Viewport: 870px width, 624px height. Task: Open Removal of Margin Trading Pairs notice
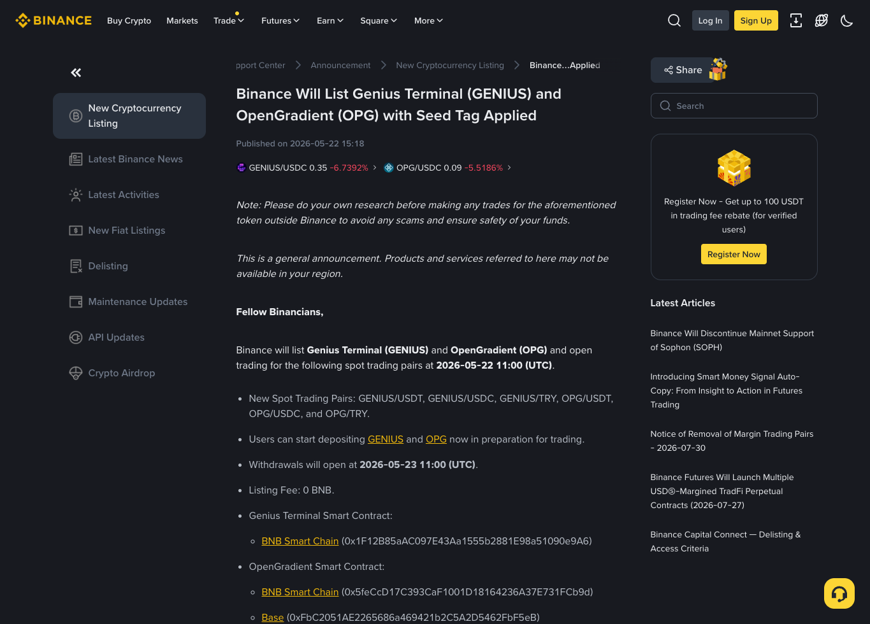click(732, 441)
